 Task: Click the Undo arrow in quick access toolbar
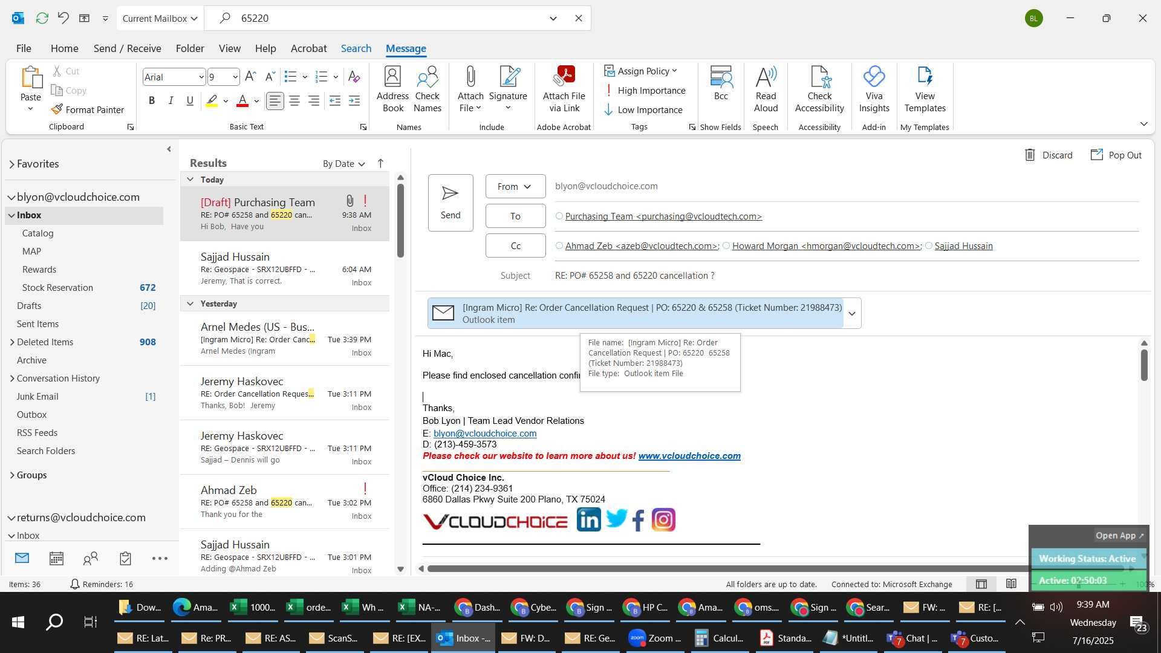tap(63, 18)
